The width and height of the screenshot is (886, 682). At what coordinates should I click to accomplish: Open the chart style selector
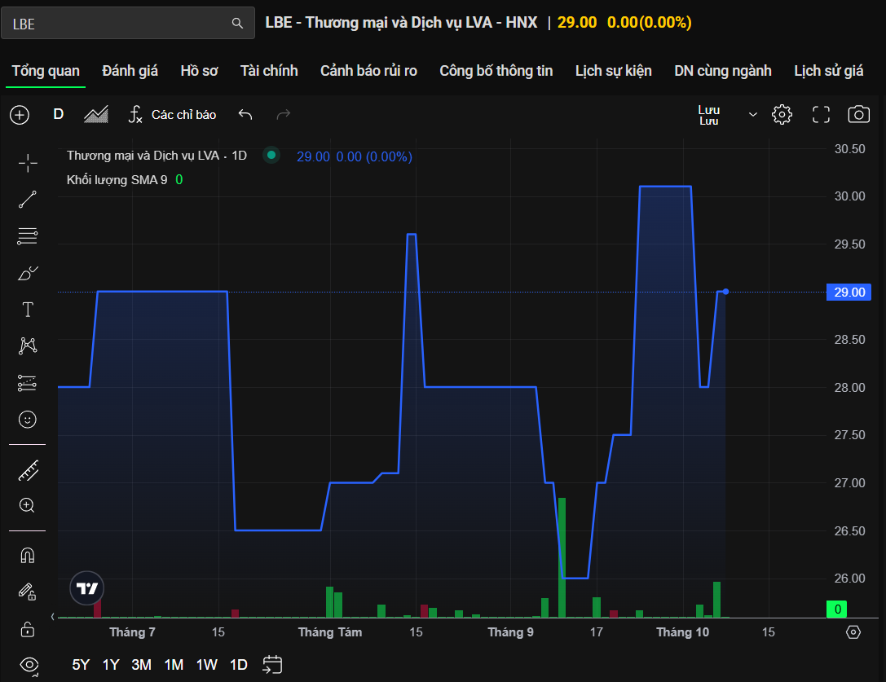pos(96,115)
